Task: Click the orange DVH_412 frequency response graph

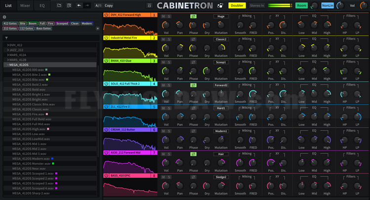Action: point(130,27)
